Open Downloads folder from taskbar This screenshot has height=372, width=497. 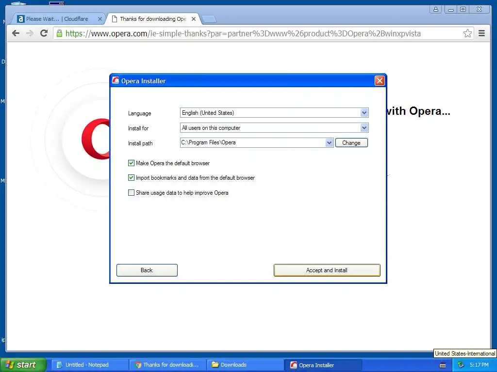pyautogui.click(x=246, y=365)
